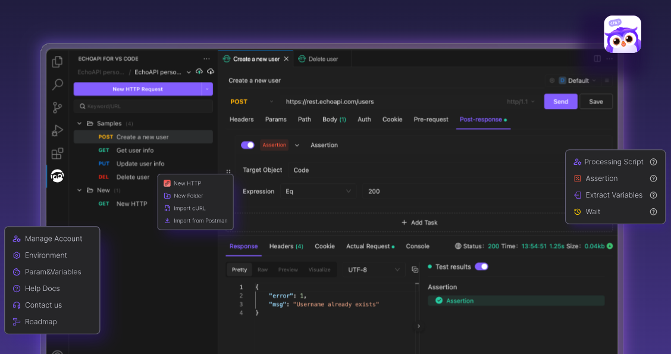671x354 pixels.
Task: Toggle the Test results switch
Action: pyautogui.click(x=481, y=267)
